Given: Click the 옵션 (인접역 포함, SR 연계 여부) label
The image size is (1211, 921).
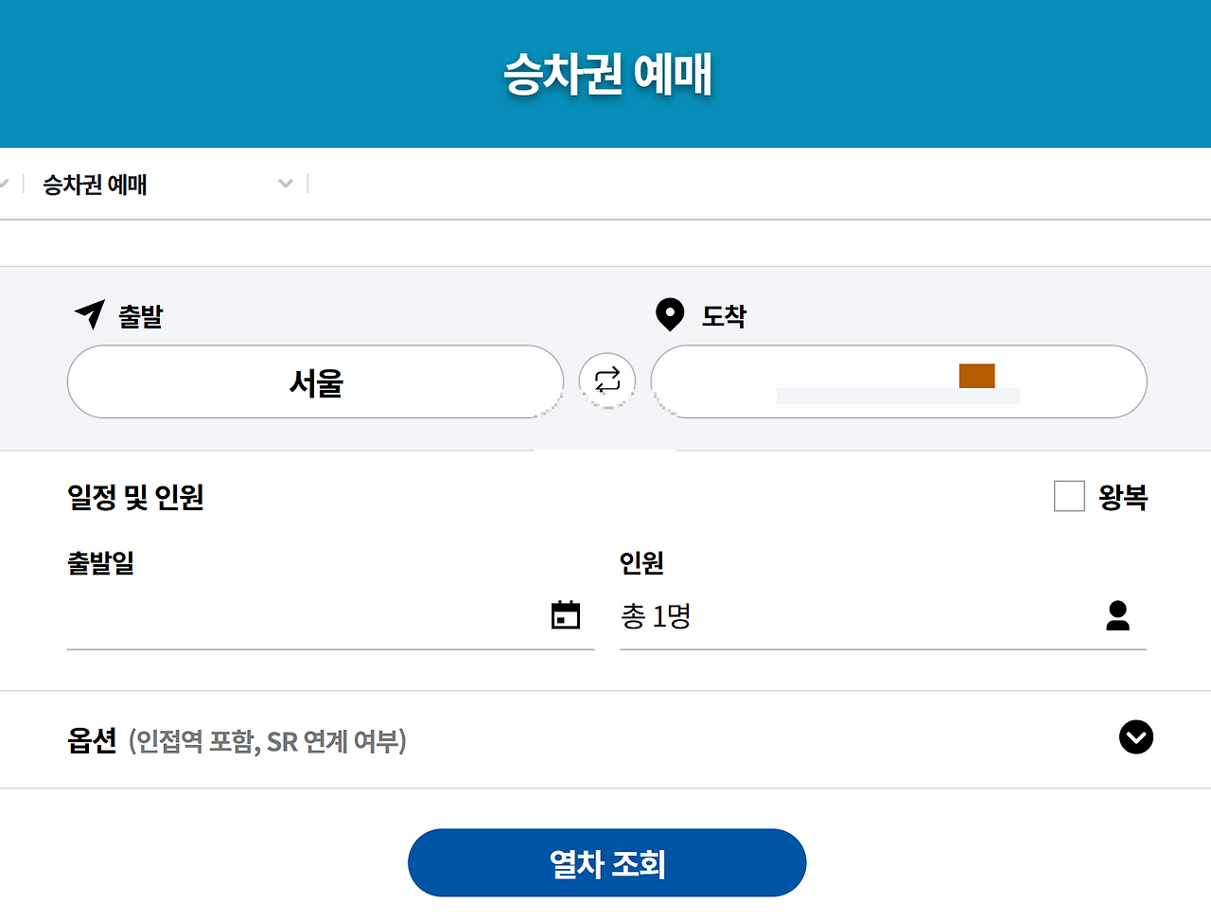Looking at the screenshot, I should (x=237, y=740).
